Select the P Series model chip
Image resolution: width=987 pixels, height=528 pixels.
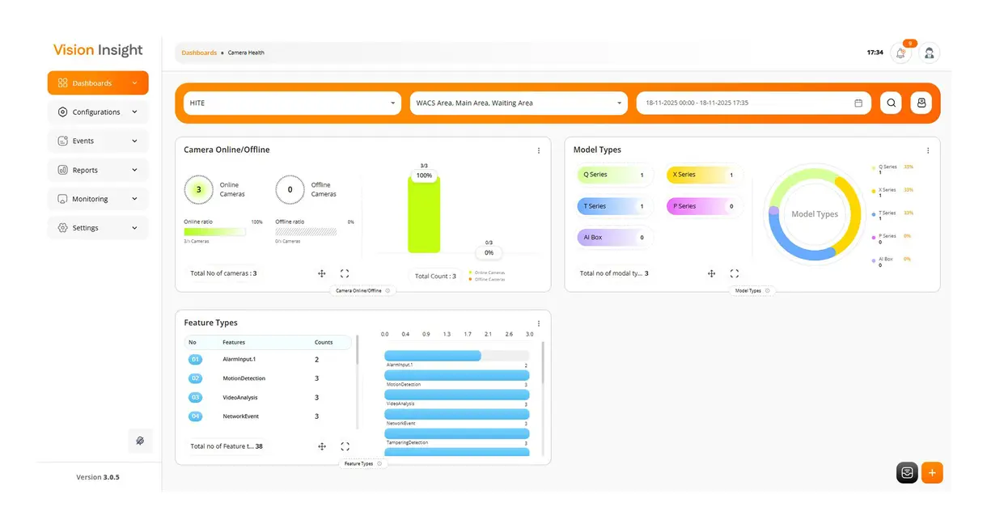click(x=703, y=206)
